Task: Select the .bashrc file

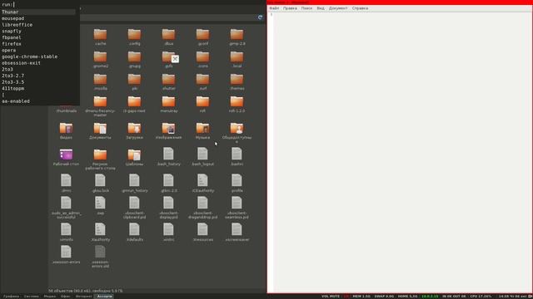Action: [237, 157]
